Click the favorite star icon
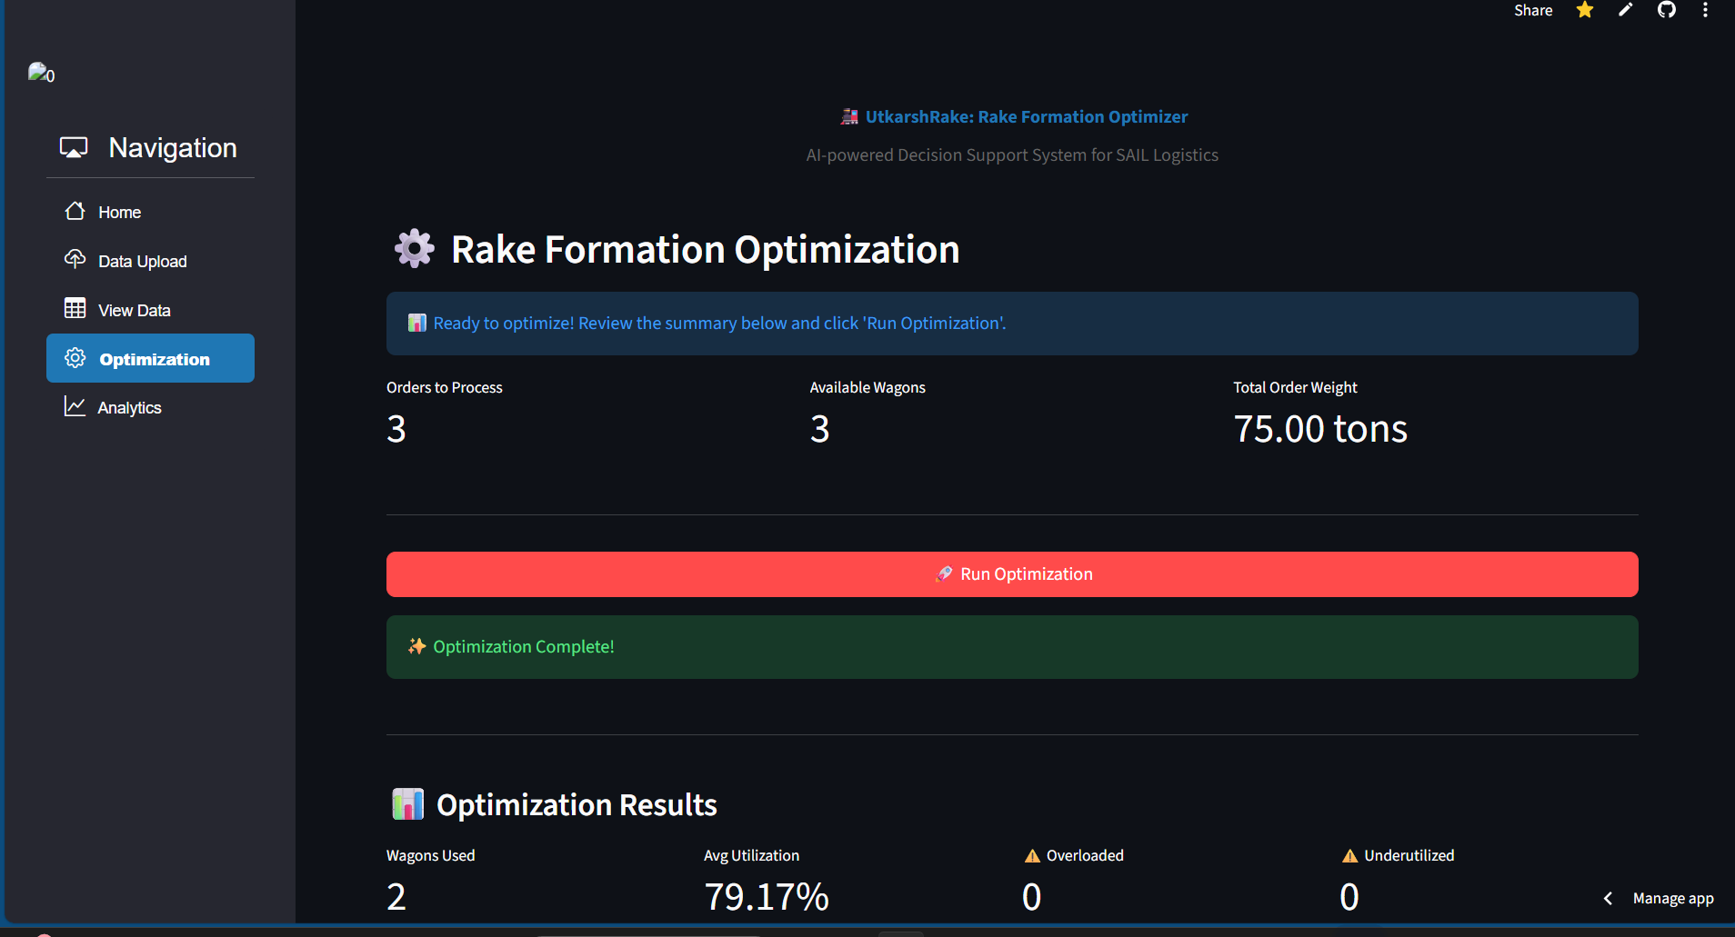 click(x=1585, y=10)
